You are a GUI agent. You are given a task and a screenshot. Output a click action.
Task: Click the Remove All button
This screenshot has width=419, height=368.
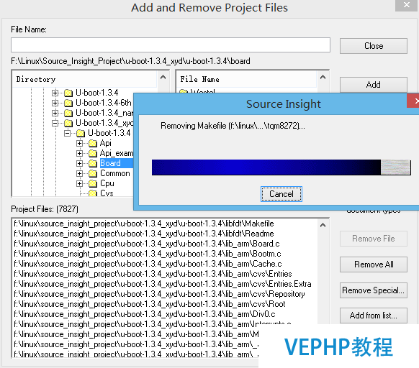pyautogui.click(x=374, y=264)
